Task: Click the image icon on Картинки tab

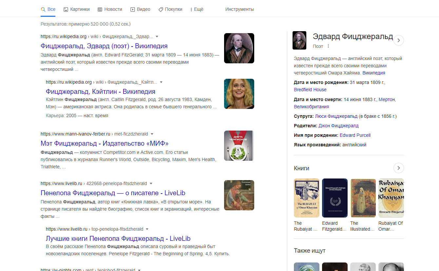Action: [x=66, y=10]
